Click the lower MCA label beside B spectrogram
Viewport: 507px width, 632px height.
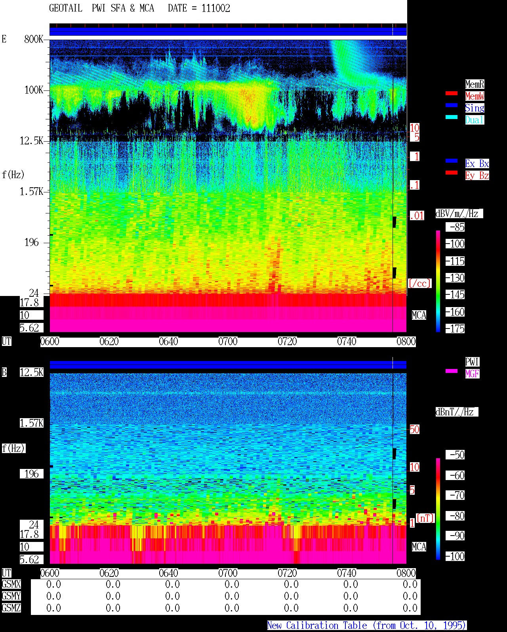[x=419, y=547]
